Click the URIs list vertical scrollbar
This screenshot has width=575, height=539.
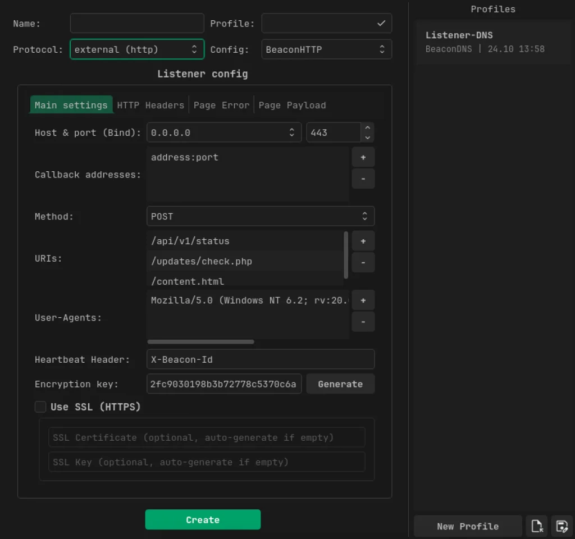coord(346,255)
